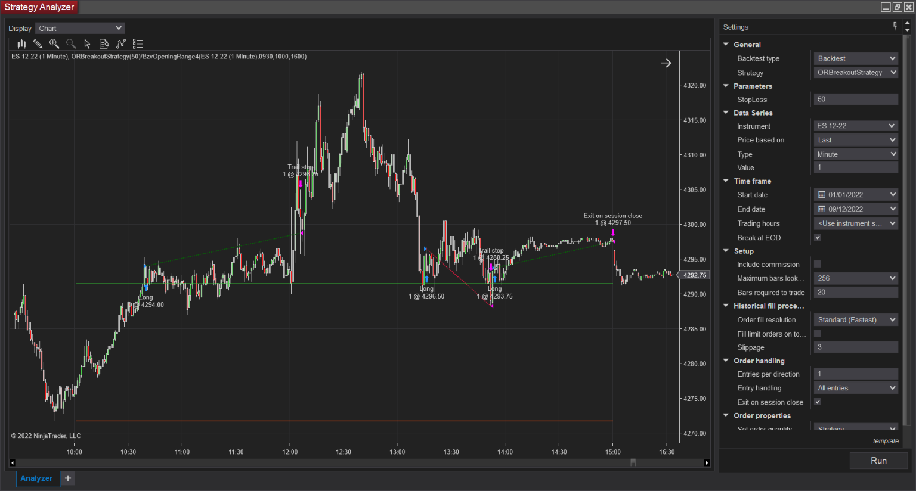
Task: Collapse the Parameters section
Action: click(x=726, y=86)
